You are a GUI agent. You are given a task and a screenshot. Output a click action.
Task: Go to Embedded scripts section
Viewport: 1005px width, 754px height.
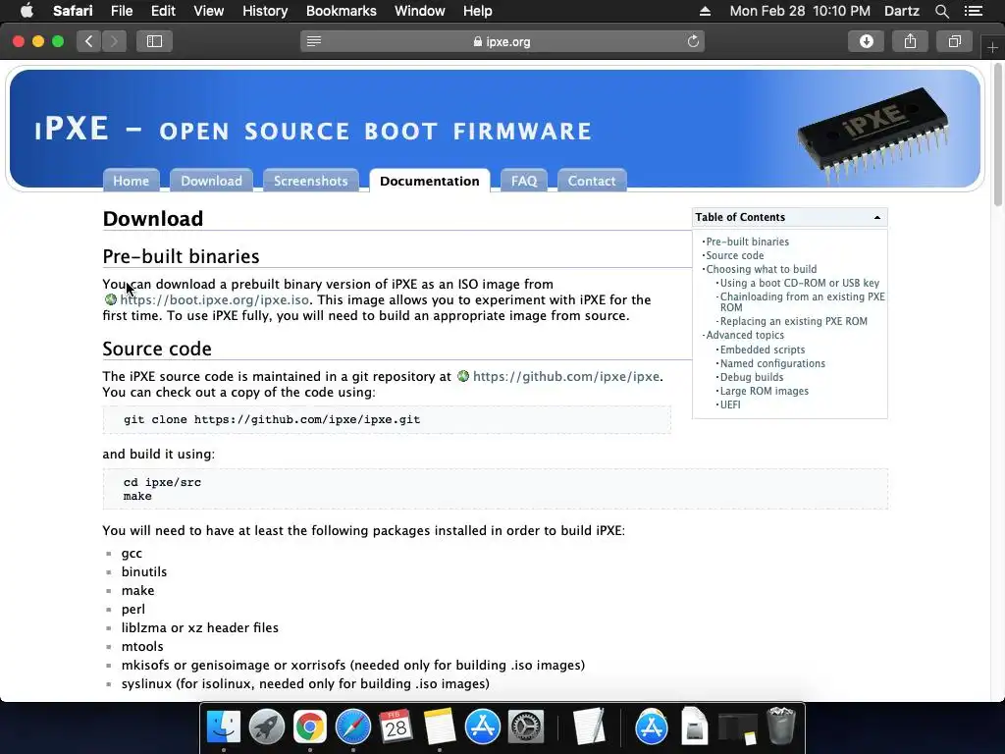[762, 350]
